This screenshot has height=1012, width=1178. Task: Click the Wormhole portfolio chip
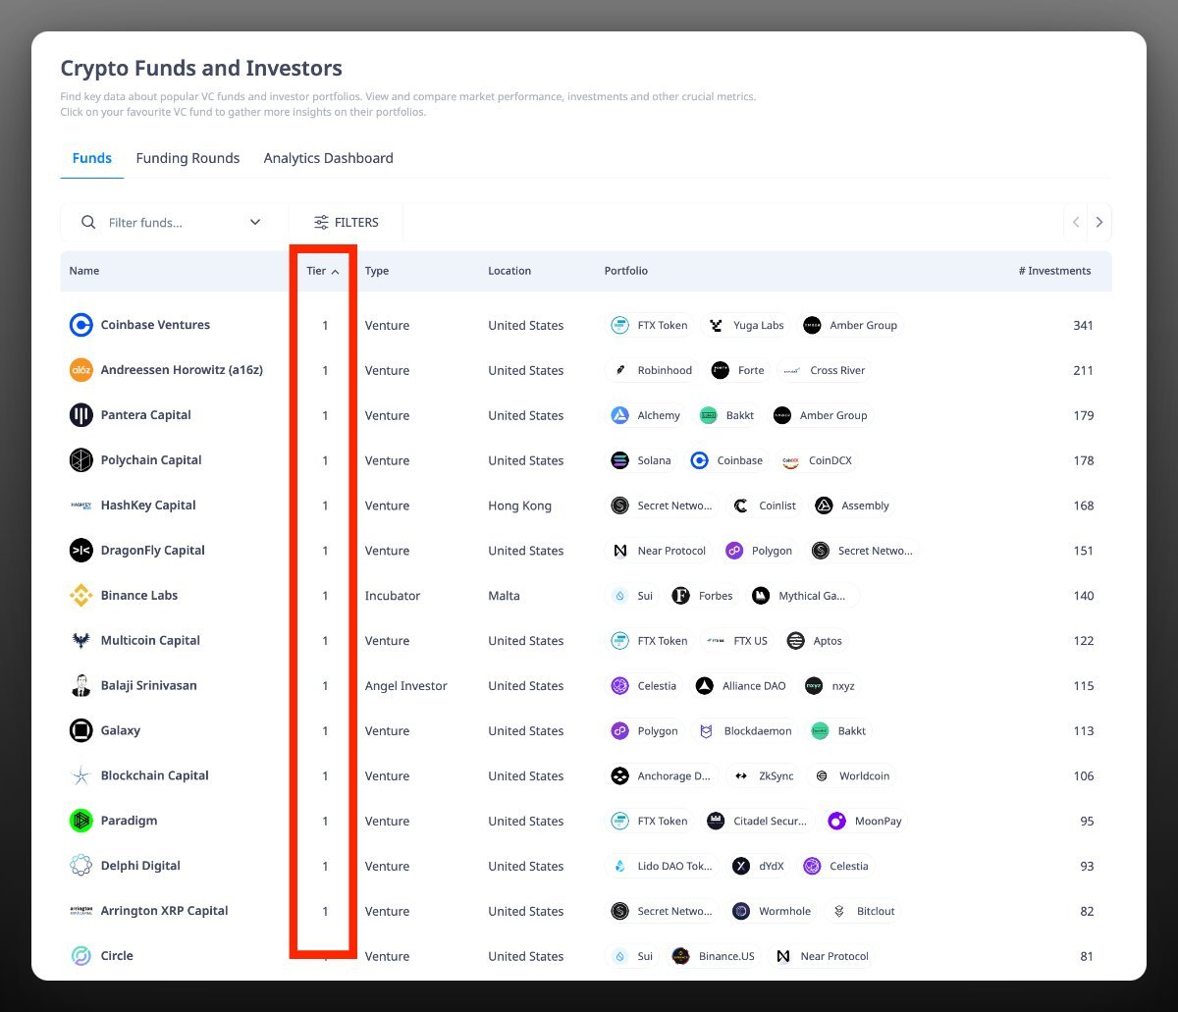coord(773,911)
